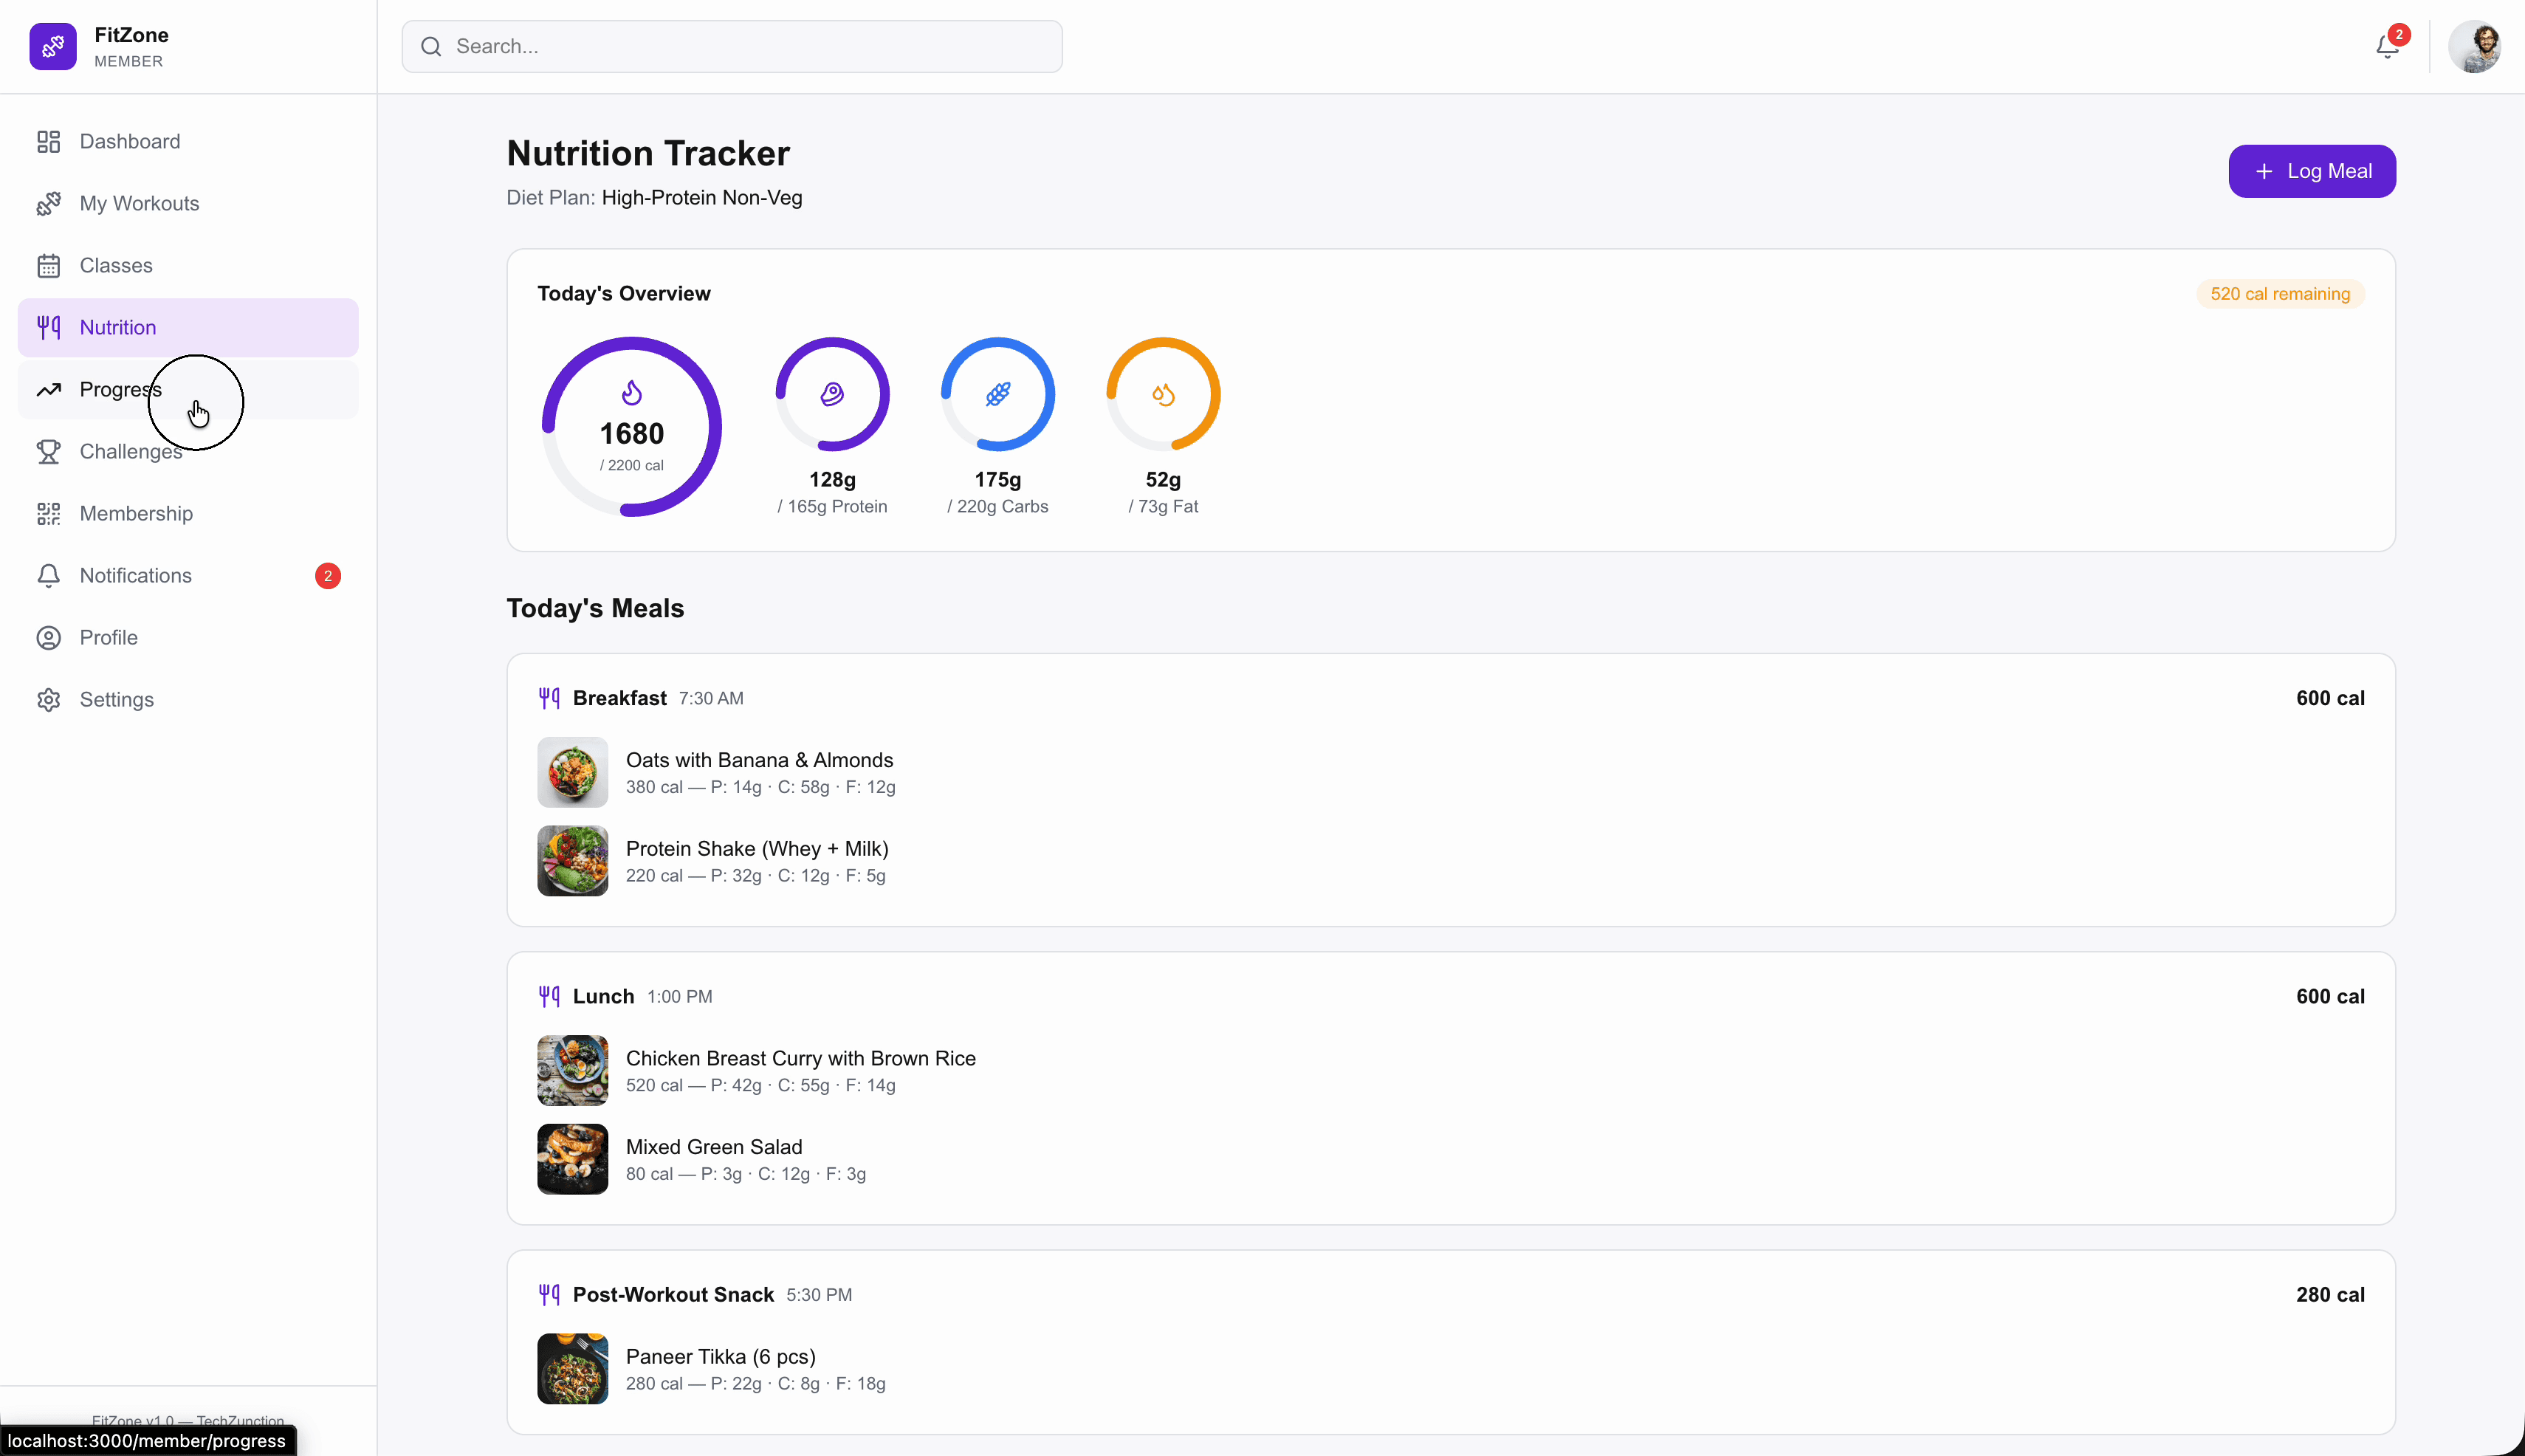This screenshot has width=2525, height=1456.
Task: Open Classes via the calendar icon
Action: pos(48,265)
